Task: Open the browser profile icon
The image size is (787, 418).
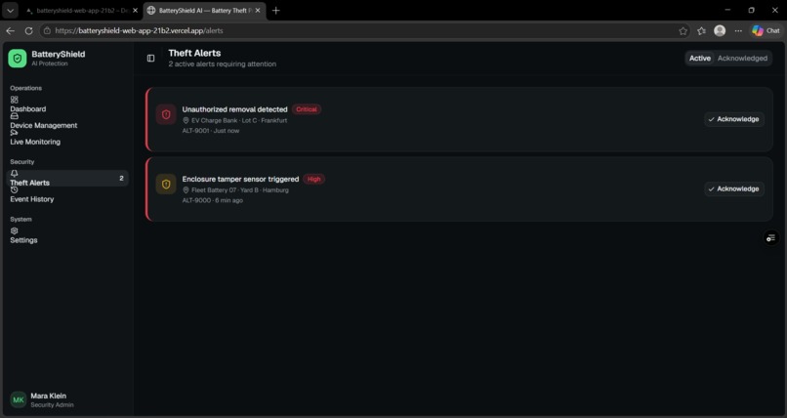Action: coord(720,30)
